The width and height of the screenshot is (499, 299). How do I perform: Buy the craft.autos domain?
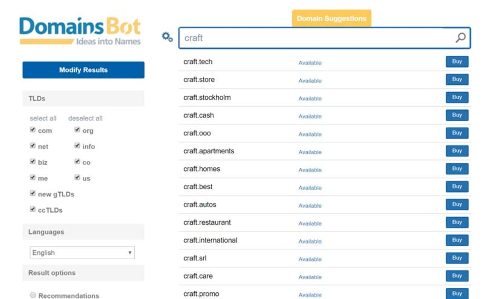pyautogui.click(x=457, y=204)
